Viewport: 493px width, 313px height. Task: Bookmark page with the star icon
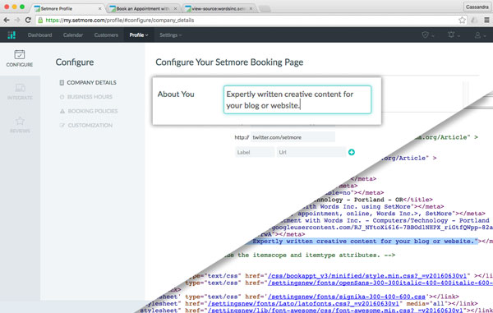coord(462,20)
